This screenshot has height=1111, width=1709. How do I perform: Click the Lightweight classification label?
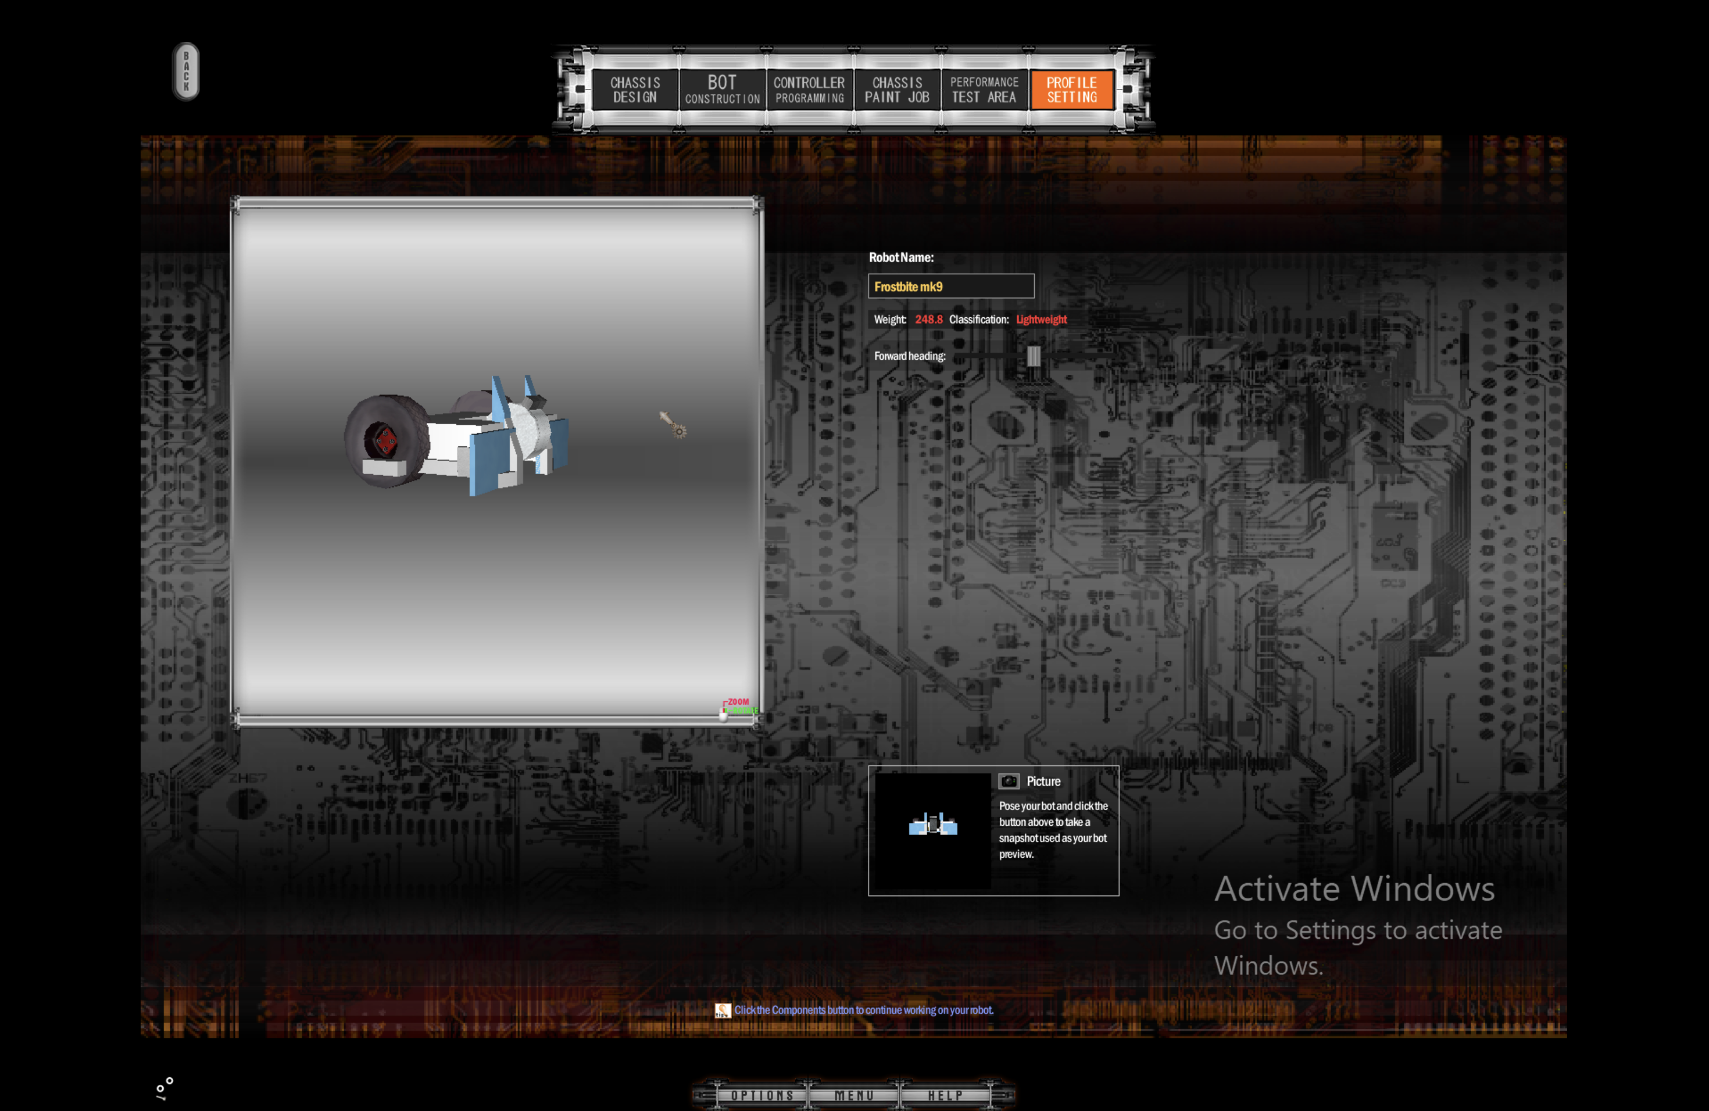pos(1041,320)
